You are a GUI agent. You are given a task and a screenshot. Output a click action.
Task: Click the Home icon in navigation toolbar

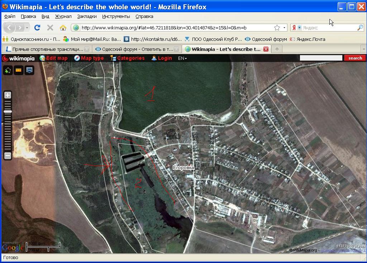pyautogui.click(x=63, y=28)
